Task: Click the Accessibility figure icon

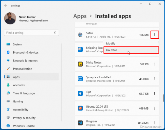Action: 8,110
